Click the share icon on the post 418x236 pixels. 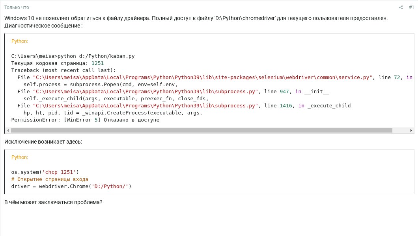pos(401,7)
